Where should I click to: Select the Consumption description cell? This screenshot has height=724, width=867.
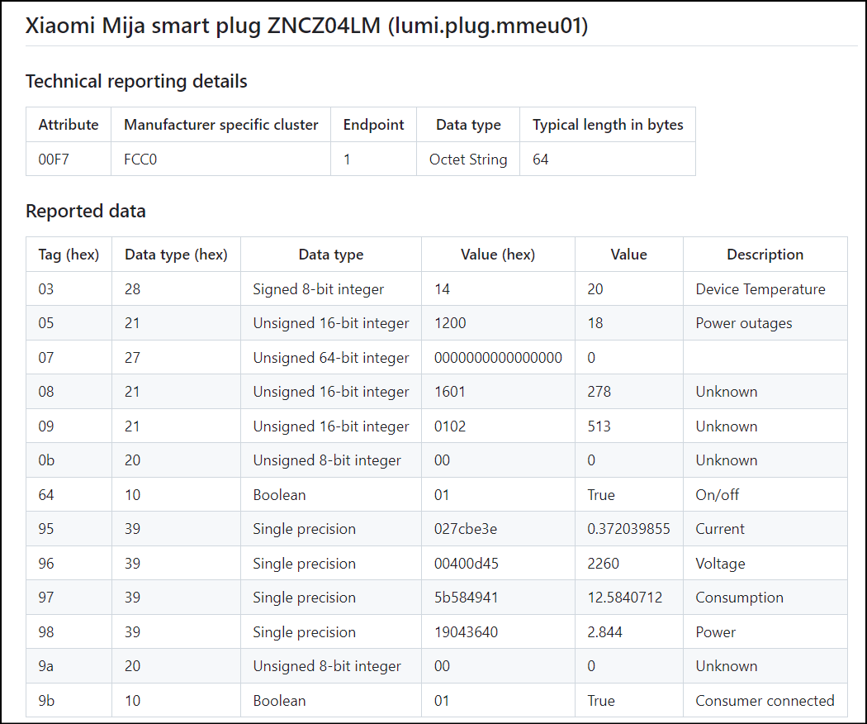739,598
